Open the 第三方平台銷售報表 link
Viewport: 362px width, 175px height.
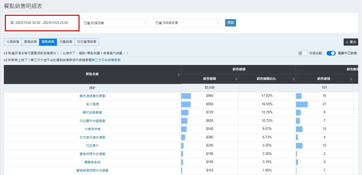[106, 60]
